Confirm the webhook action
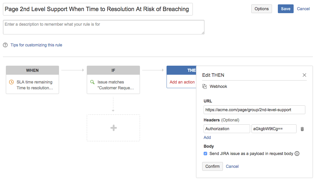317x183 pixels. tap(212, 166)
